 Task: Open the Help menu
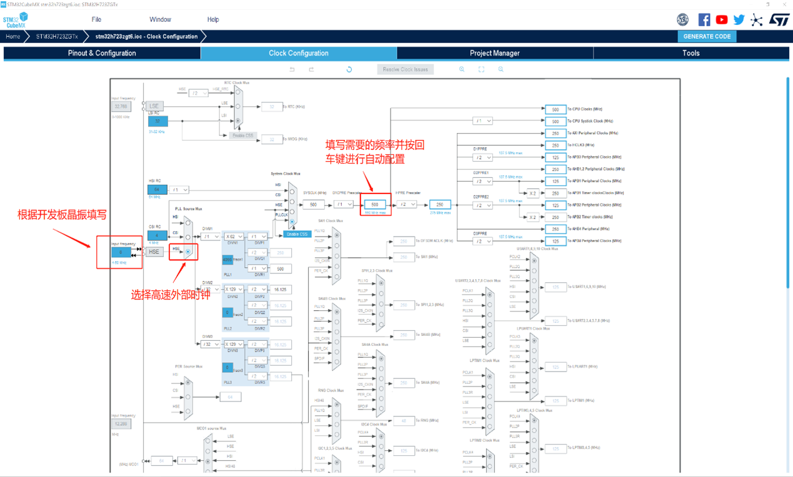(x=212, y=19)
